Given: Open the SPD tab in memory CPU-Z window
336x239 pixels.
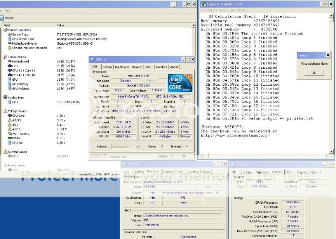Looking at the screenshot, I should pyautogui.click(x=288, y=172).
